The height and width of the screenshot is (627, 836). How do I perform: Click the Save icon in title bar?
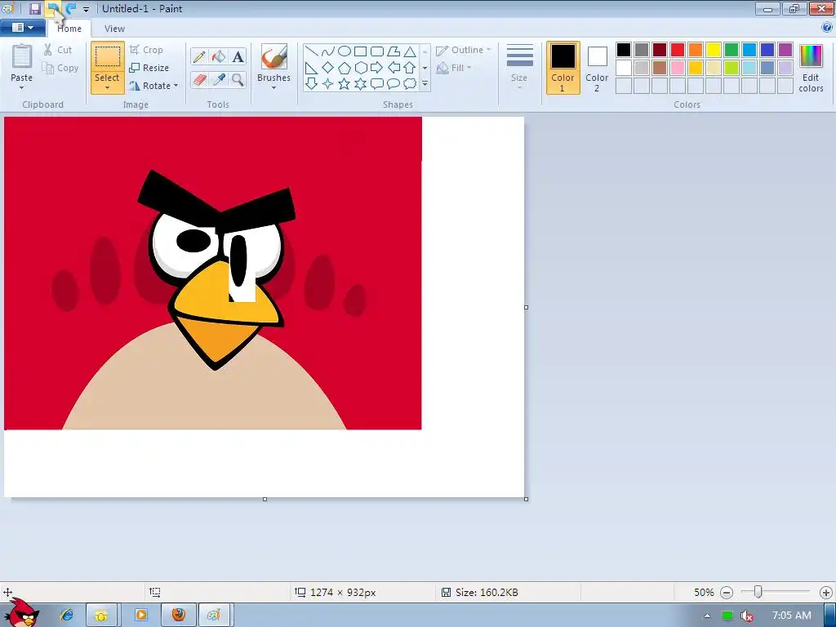click(35, 8)
